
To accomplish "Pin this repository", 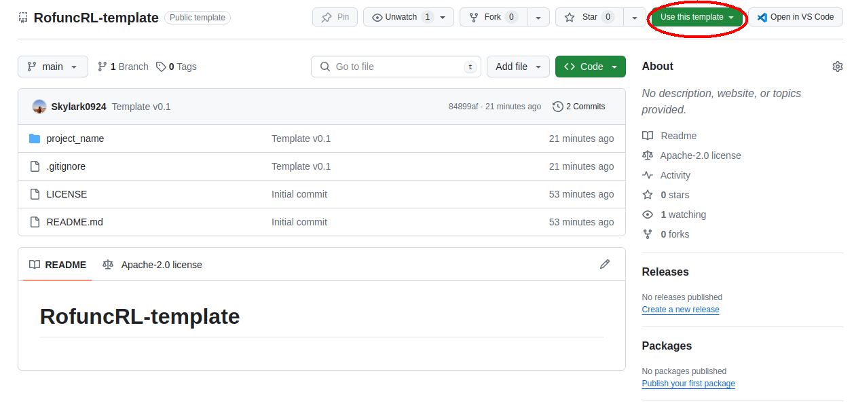I will [335, 17].
